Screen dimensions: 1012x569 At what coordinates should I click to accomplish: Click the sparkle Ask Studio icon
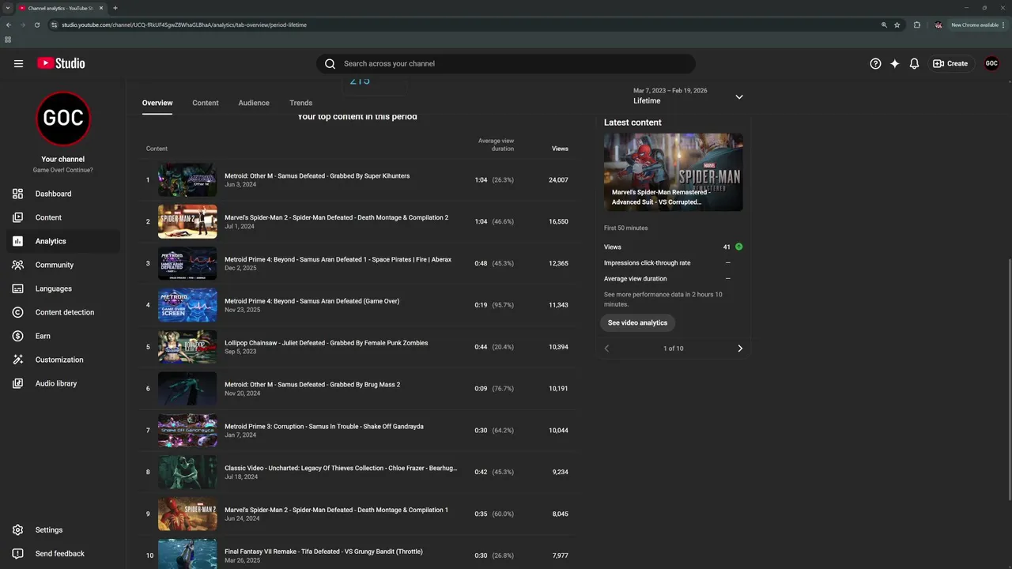895,63
